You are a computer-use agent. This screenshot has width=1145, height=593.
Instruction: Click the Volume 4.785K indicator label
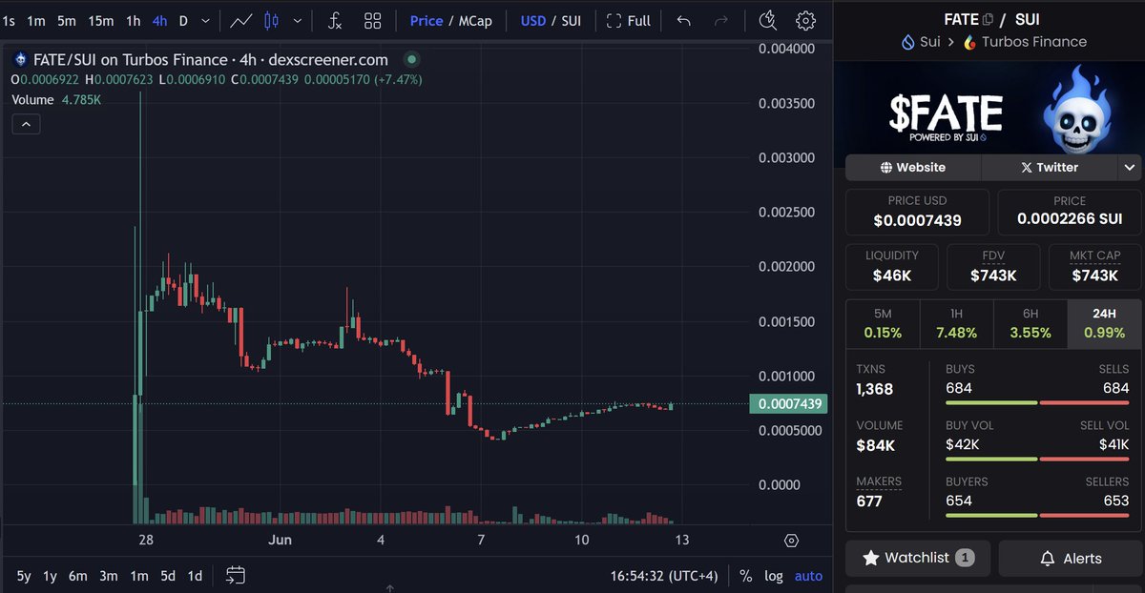point(56,99)
